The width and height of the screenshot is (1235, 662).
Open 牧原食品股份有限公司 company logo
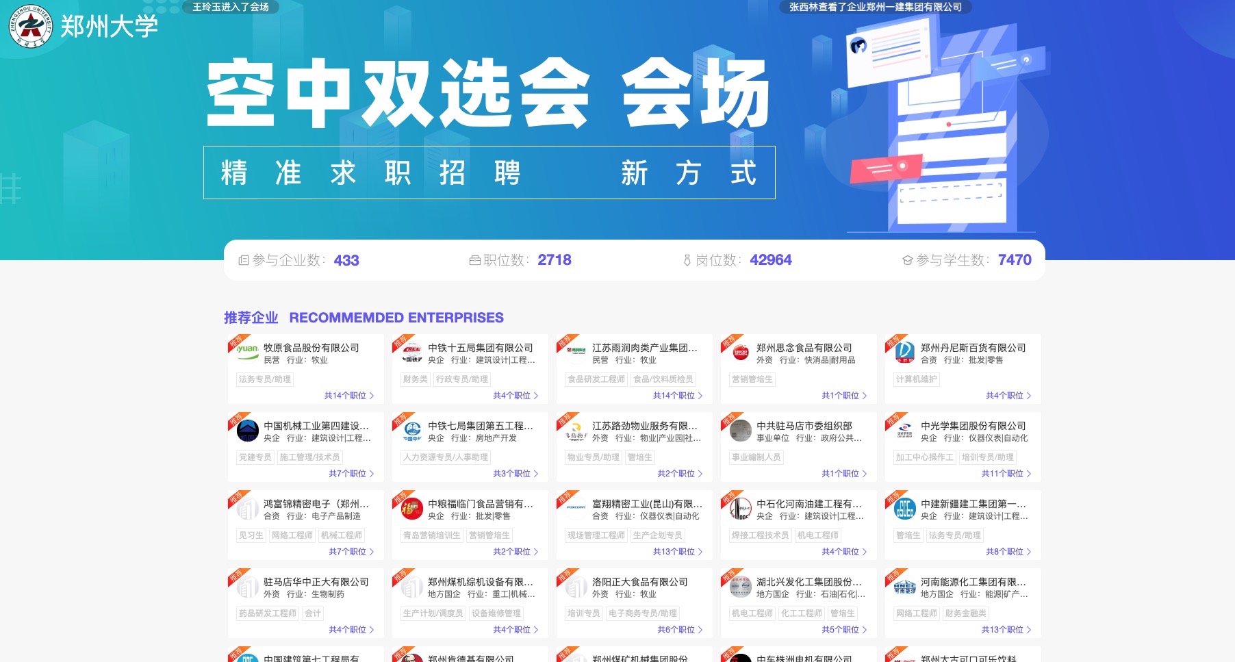(247, 352)
